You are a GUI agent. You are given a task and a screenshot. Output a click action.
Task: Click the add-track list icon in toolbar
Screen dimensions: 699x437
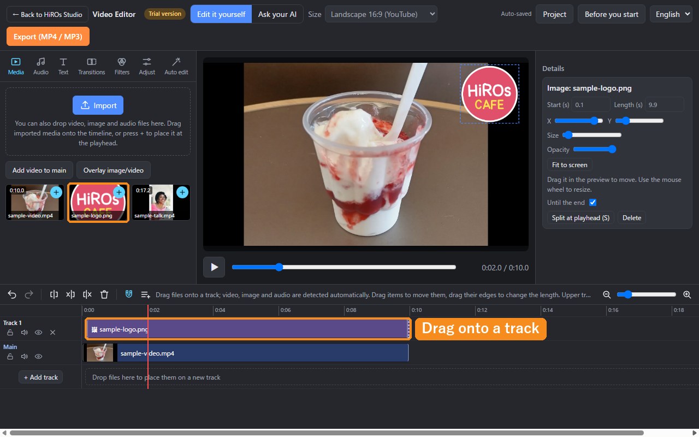(x=146, y=294)
